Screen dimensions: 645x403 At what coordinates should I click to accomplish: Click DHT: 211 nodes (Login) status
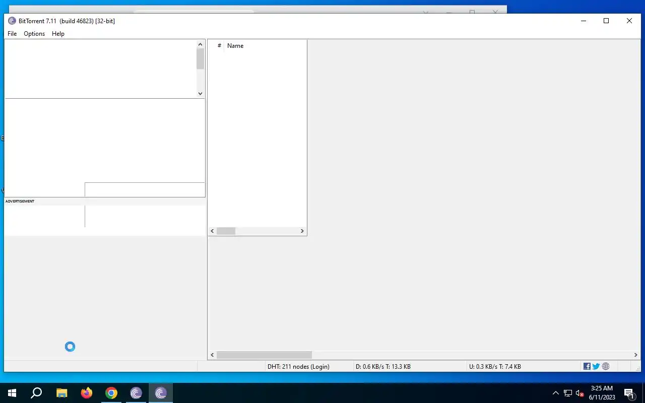coord(298,367)
